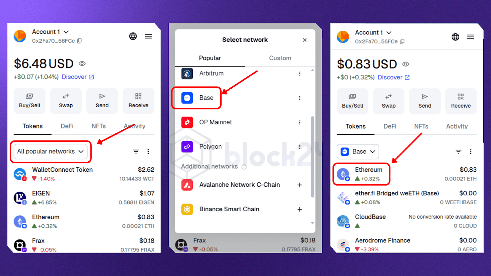491x276 pixels.
Task: Open three-dot options next to OP Mainnet
Action: pyautogui.click(x=300, y=122)
